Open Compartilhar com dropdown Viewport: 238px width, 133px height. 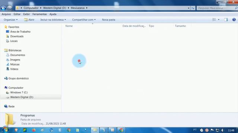click(x=84, y=20)
